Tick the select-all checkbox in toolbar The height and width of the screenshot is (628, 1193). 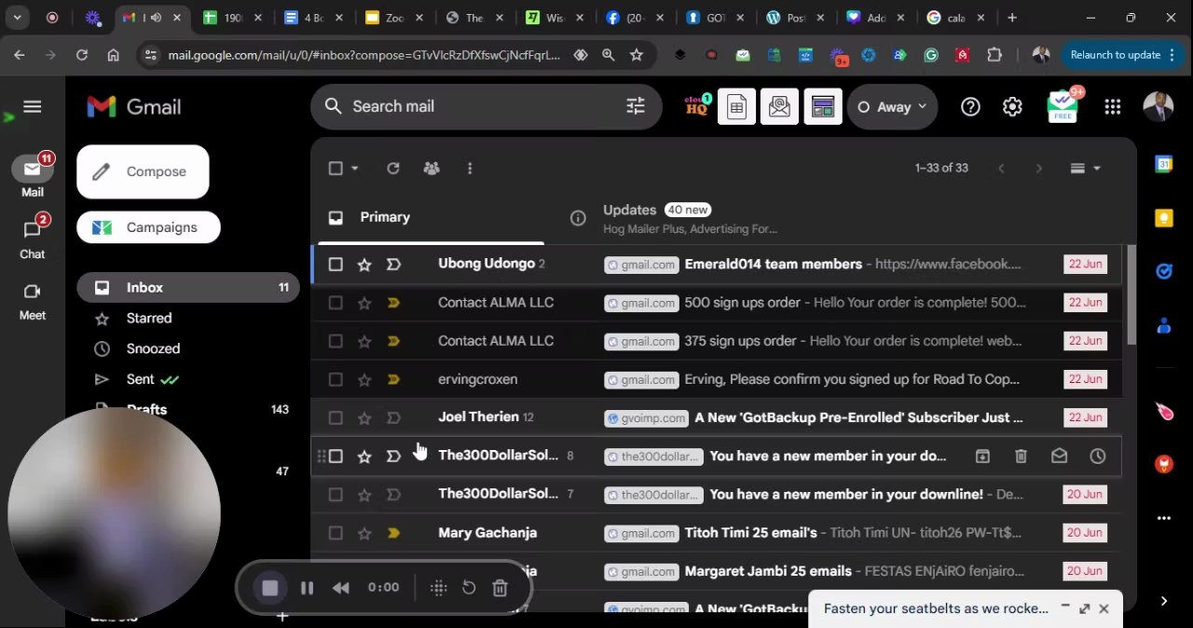click(x=336, y=169)
